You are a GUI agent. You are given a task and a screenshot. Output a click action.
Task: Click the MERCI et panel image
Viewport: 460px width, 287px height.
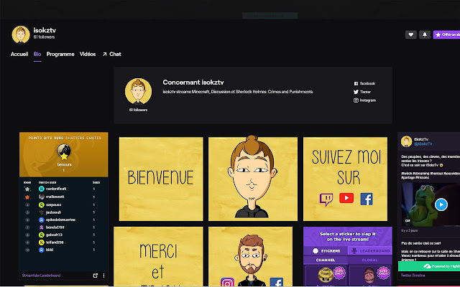coord(158,257)
